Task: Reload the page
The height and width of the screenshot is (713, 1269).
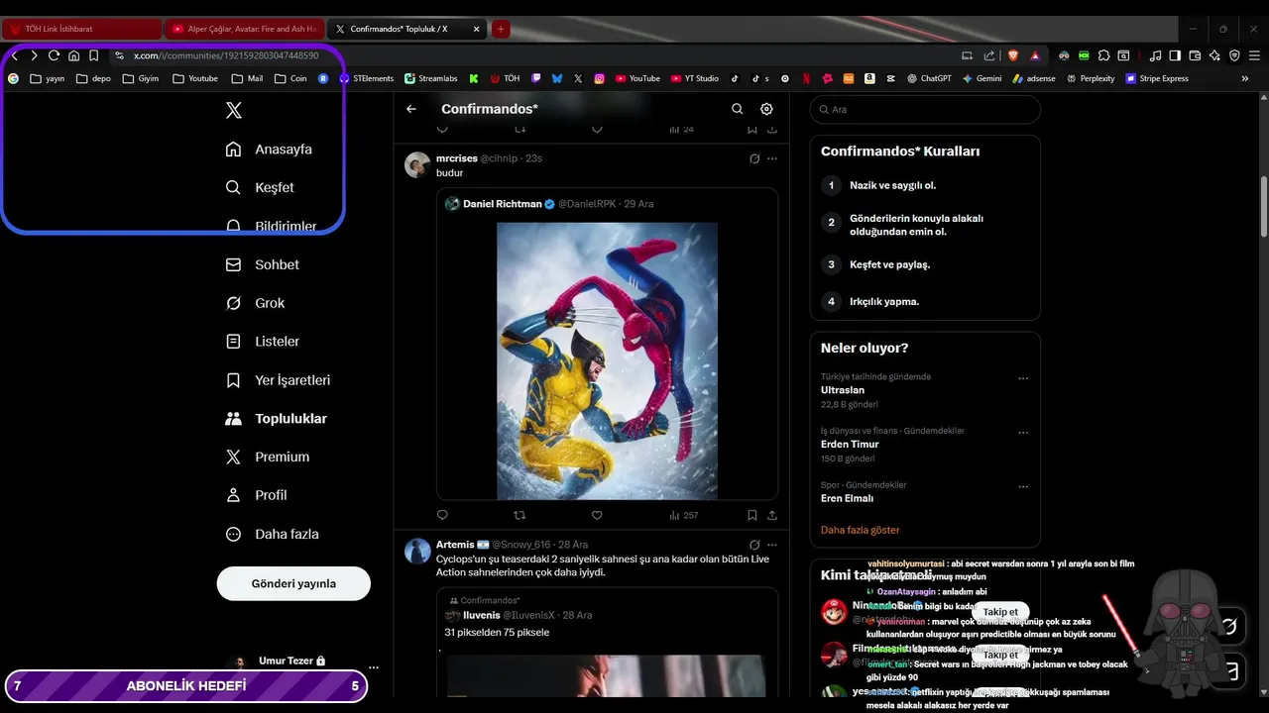Action: pyautogui.click(x=54, y=55)
